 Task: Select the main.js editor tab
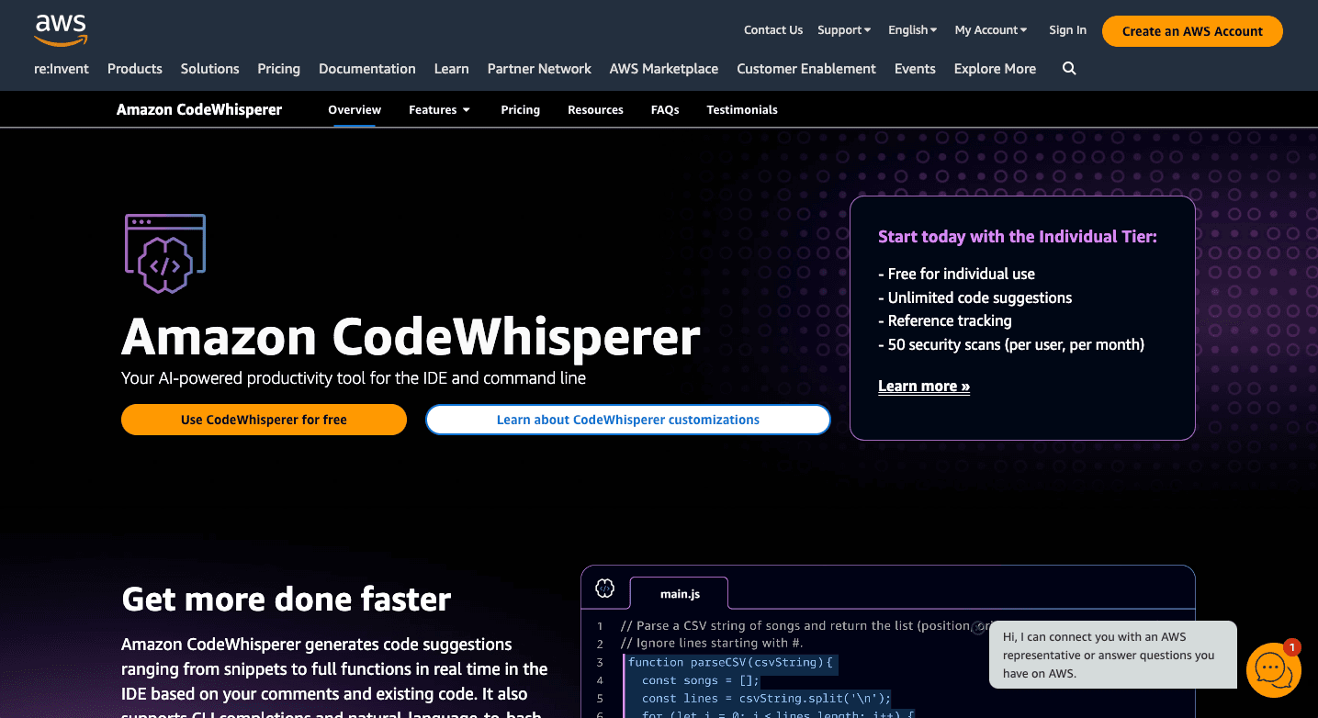point(680,593)
